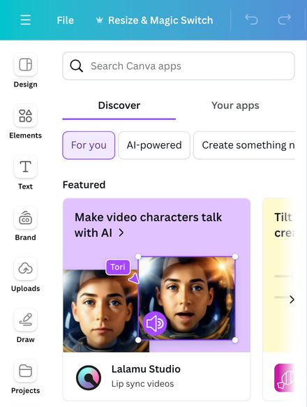Select the Create something new chip
The height and width of the screenshot is (407, 307).
(244, 145)
